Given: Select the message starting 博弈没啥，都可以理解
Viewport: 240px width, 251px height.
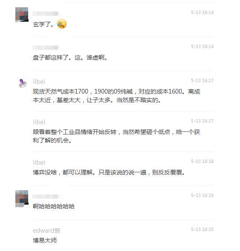Looking at the screenshot, I should click(x=109, y=172).
